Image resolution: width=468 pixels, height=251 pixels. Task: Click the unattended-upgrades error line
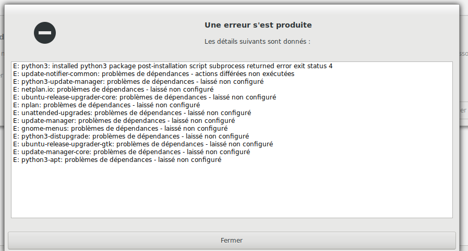point(132,113)
